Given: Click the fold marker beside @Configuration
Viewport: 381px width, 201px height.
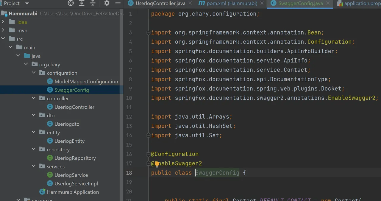Looking at the screenshot, I should pyautogui.click(x=148, y=154).
